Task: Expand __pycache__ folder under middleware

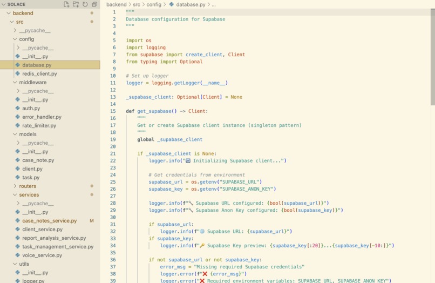Action: [x=18, y=91]
